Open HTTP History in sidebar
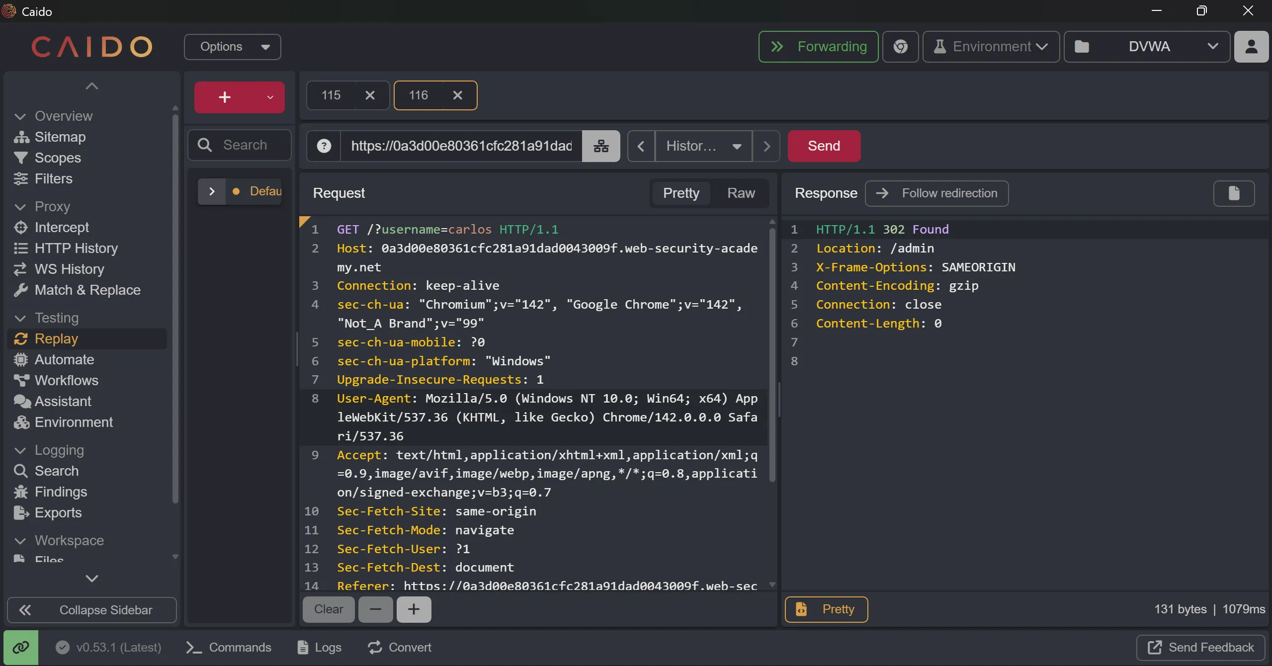The image size is (1272, 666). click(76, 249)
